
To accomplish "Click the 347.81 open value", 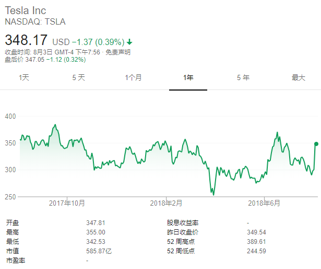I will point(96,223).
